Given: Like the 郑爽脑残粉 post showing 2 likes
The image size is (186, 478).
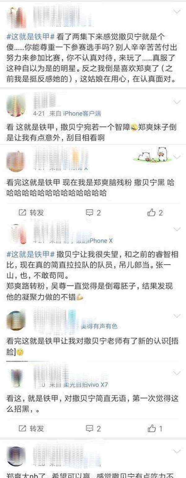Looking at the screenshot, I should click(155, 213).
